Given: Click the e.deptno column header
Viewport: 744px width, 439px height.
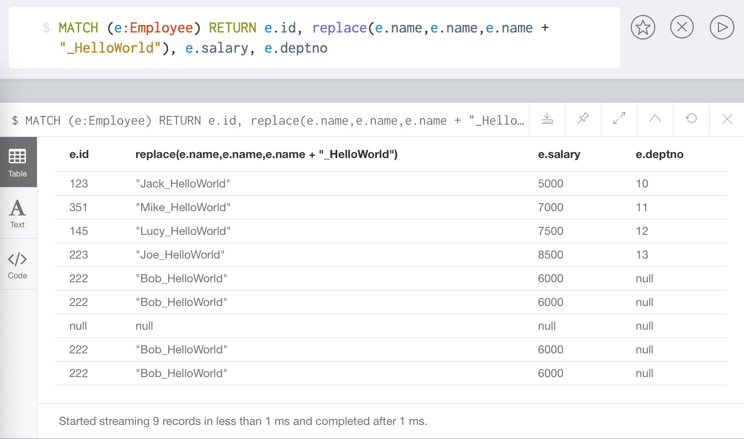Looking at the screenshot, I should 659,155.
